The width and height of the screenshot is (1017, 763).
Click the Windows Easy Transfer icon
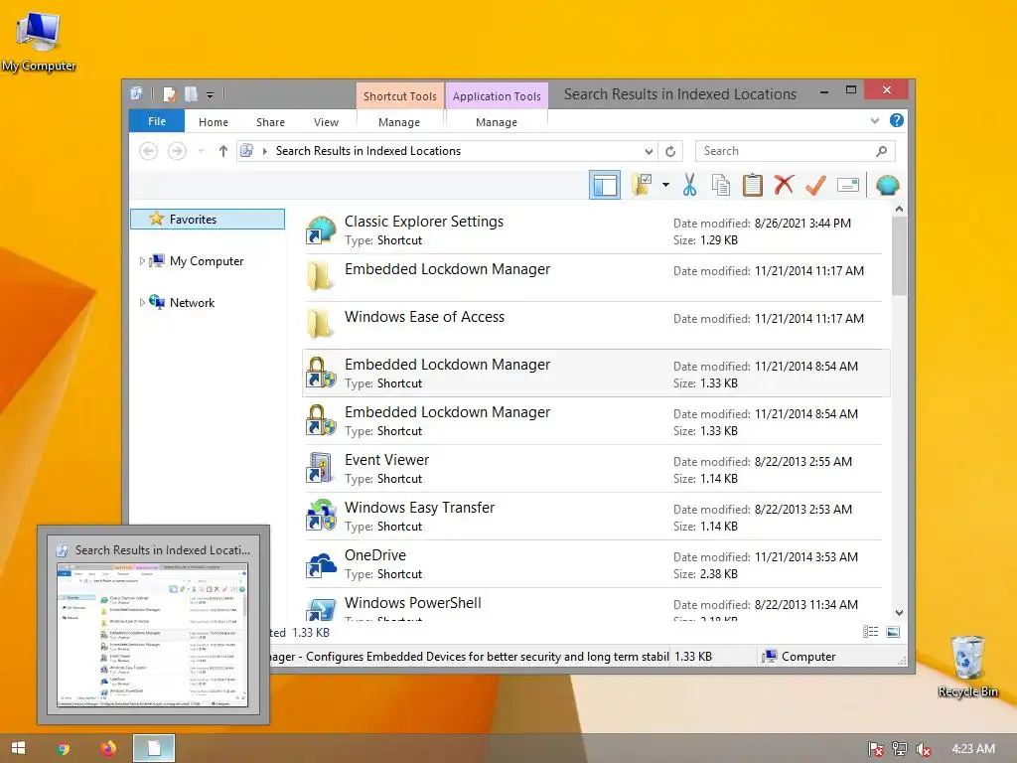pos(321,516)
